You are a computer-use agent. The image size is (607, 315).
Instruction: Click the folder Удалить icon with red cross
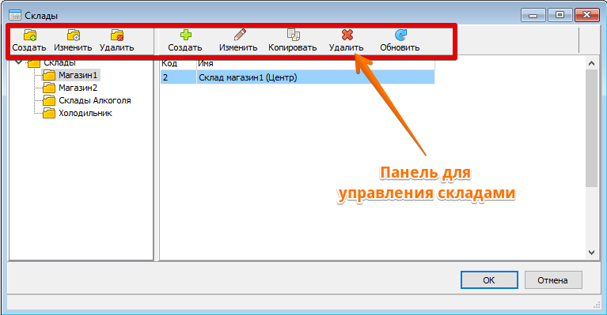pos(116,36)
